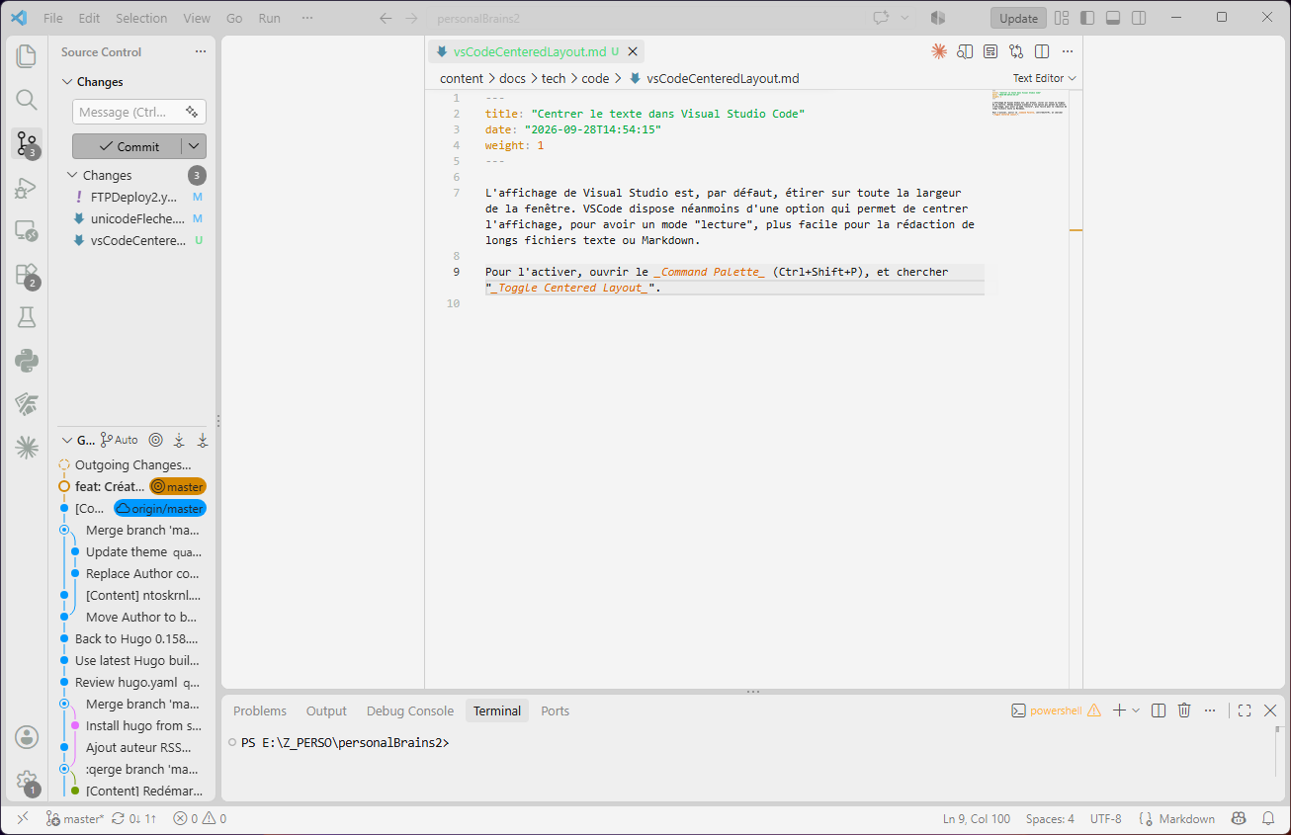Go back with the left arrow
This screenshot has width=1291, height=835.
click(386, 18)
